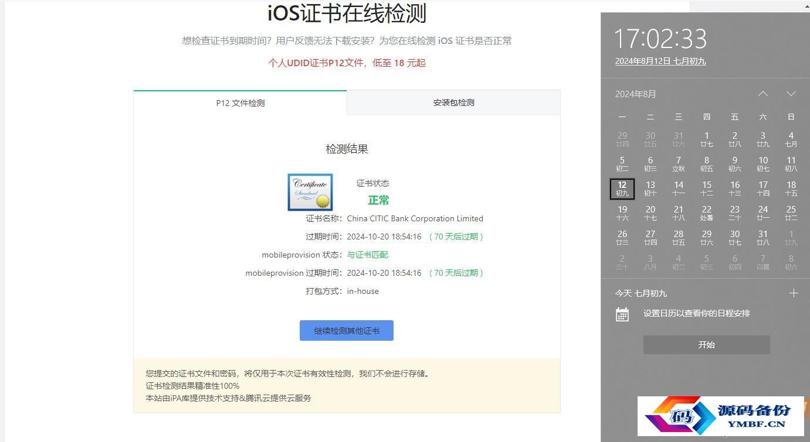Click the 证书名称 label
The height and width of the screenshot is (442, 810).
coord(324,218)
